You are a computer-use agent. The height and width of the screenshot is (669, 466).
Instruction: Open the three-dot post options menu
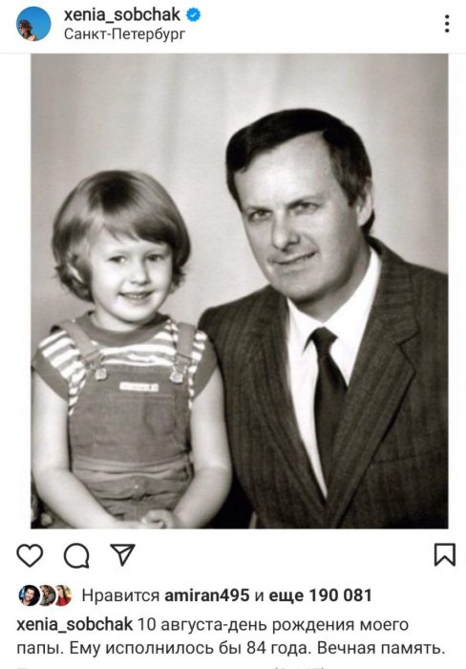click(447, 24)
